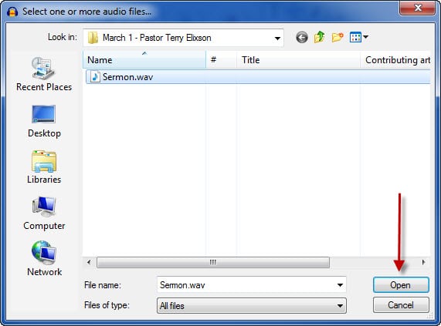
Task: Open Network from the sidebar
Action: tap(44, 259)
